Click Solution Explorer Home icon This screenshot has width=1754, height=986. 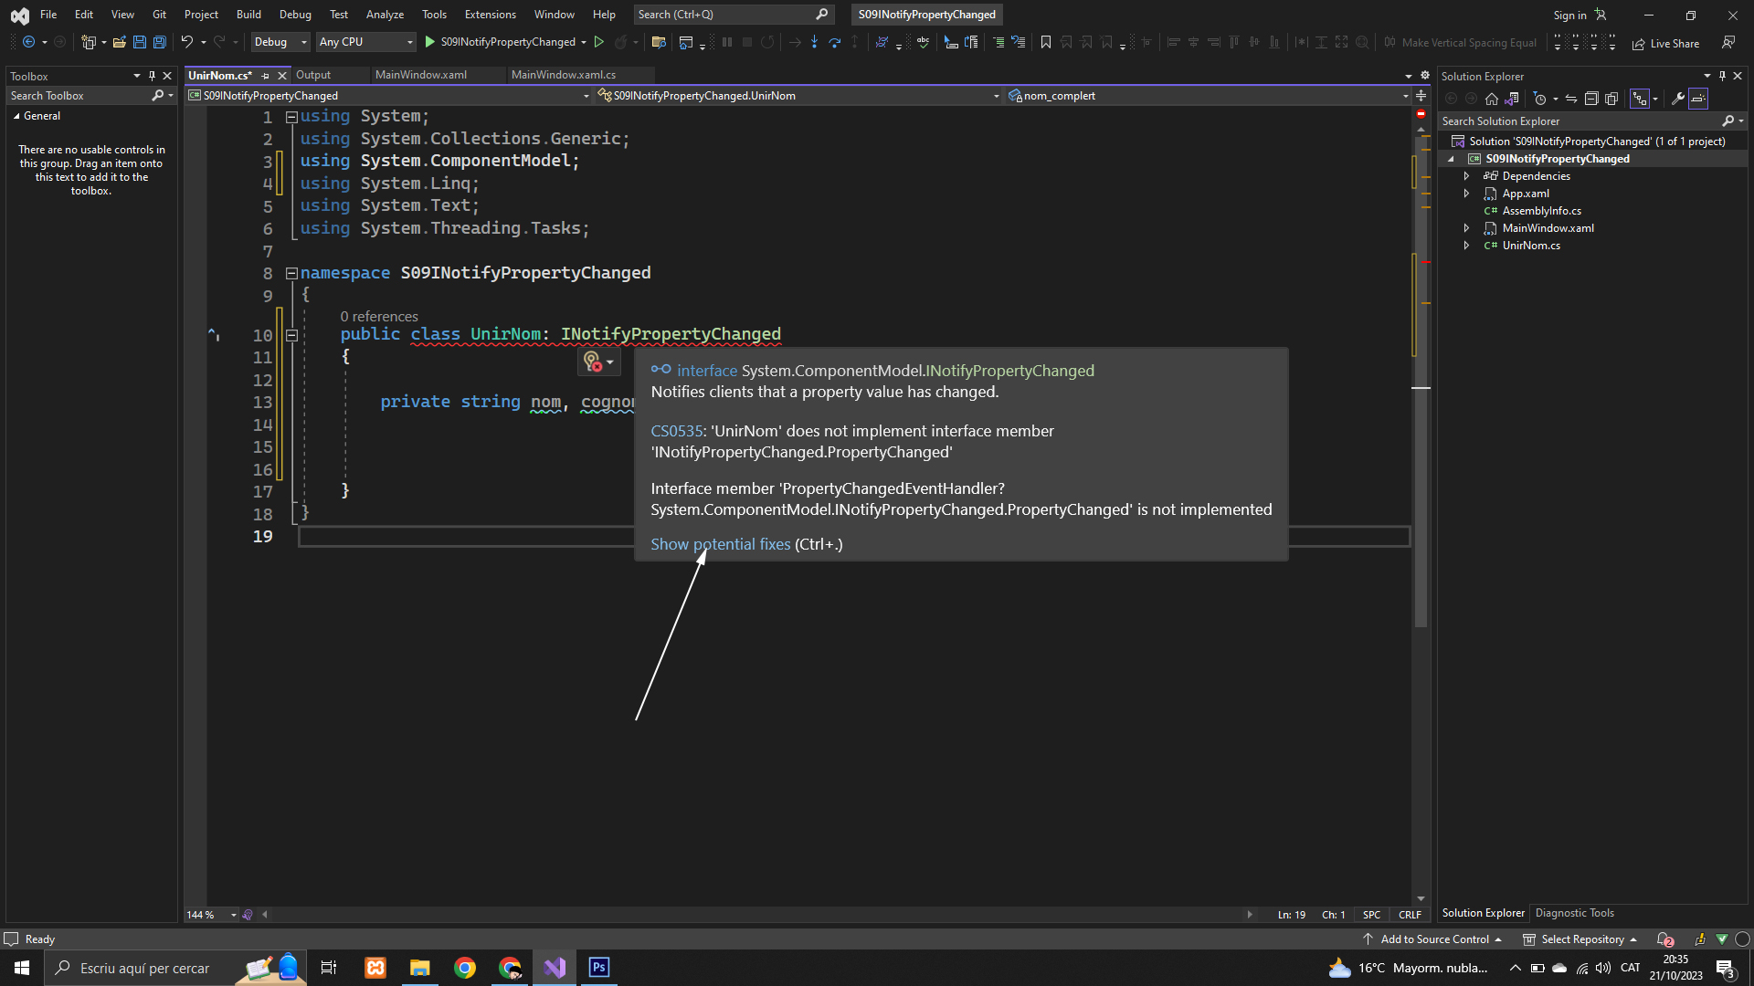(1492, 99)
